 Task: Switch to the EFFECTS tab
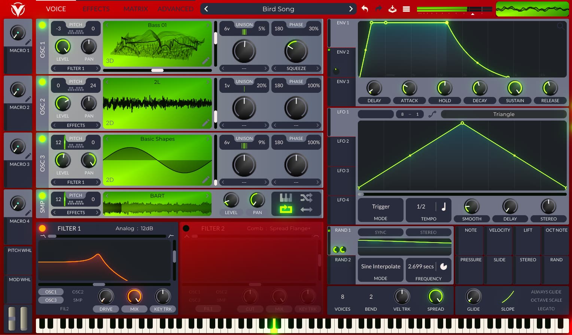(x=96, y=9)
